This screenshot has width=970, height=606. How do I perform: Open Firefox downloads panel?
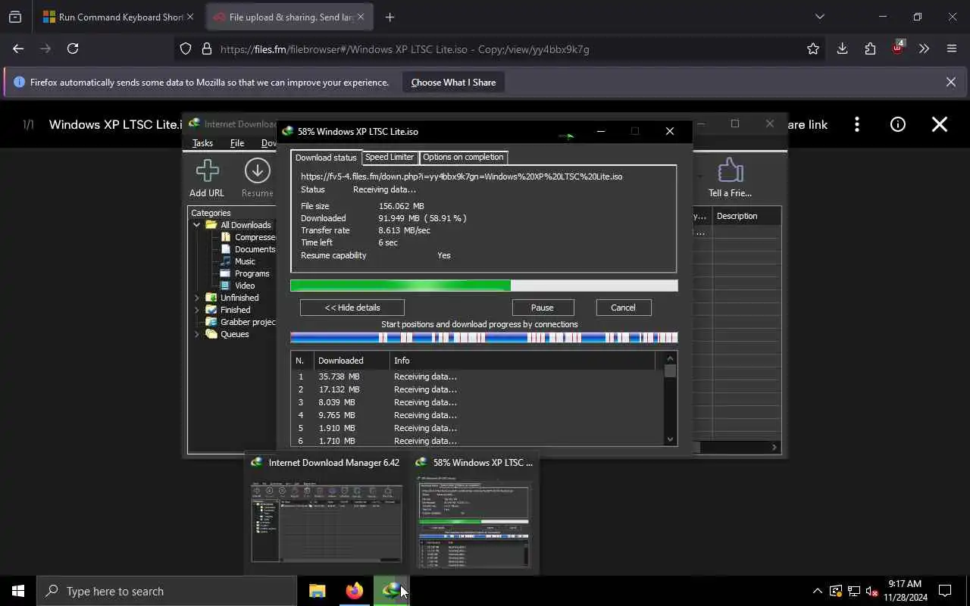click(x=842, y=48)
